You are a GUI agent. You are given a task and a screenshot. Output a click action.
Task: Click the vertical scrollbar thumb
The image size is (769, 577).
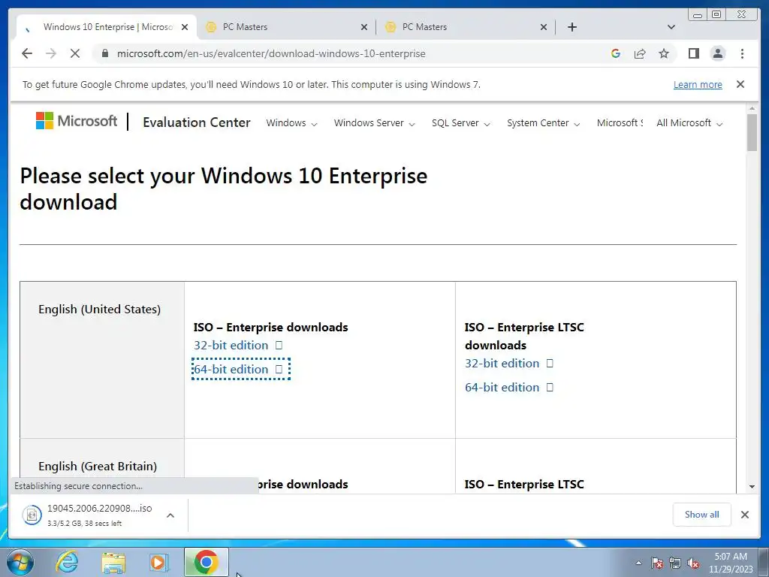(752, 132)
